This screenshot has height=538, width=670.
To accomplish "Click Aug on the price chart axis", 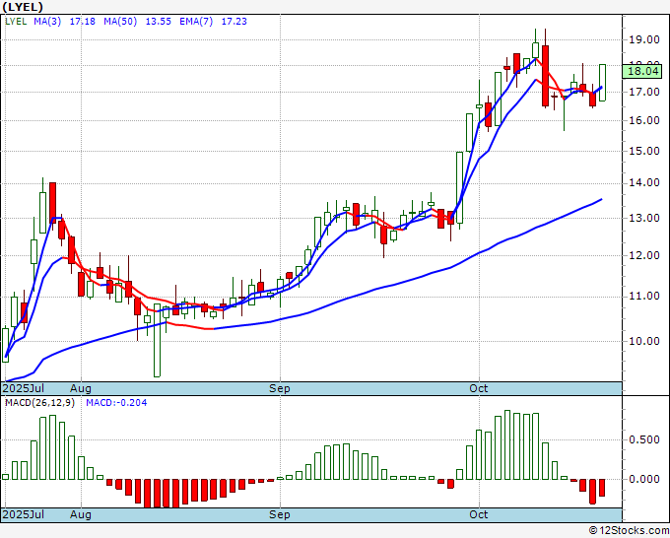I will 81,388.
